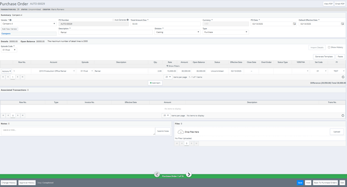This screenshot has height=187, width=347.
Task: Click the Paste button
Action: click(x=340, y=57)
